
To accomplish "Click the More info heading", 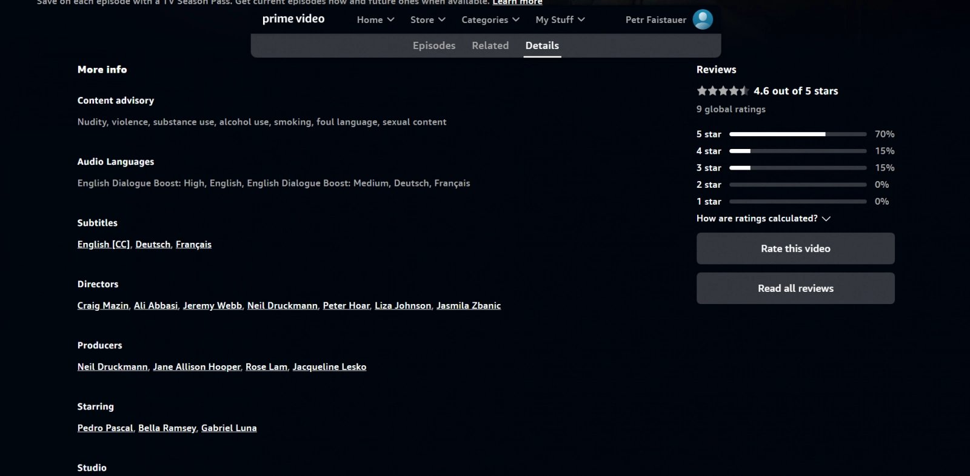I will (x=102, y=70).
